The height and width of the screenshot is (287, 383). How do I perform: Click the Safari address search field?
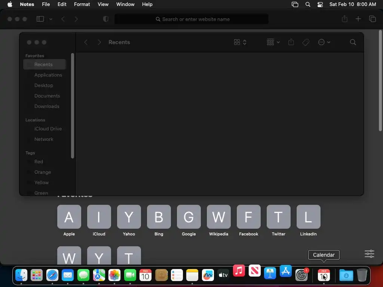point(191,19)
